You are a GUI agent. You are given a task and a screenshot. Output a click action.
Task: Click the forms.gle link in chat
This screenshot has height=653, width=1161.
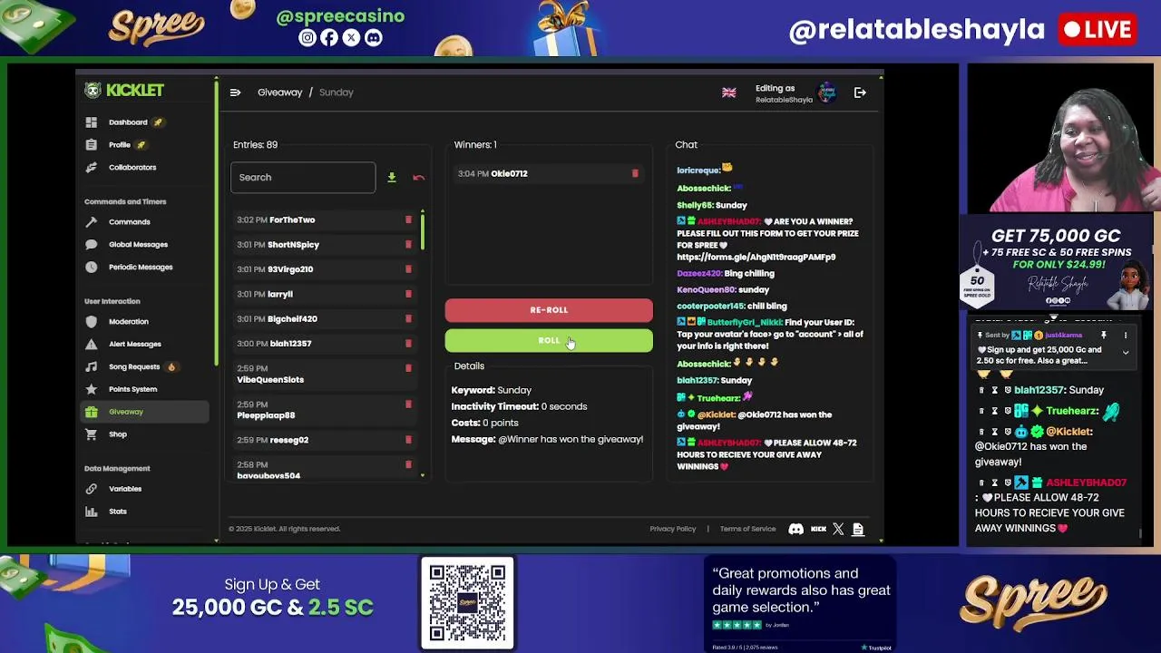pyautogui.click(x=756, y=257)
